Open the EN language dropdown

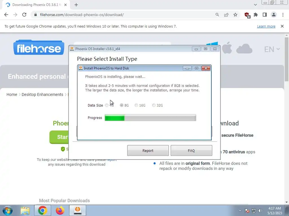pos(272,49)
